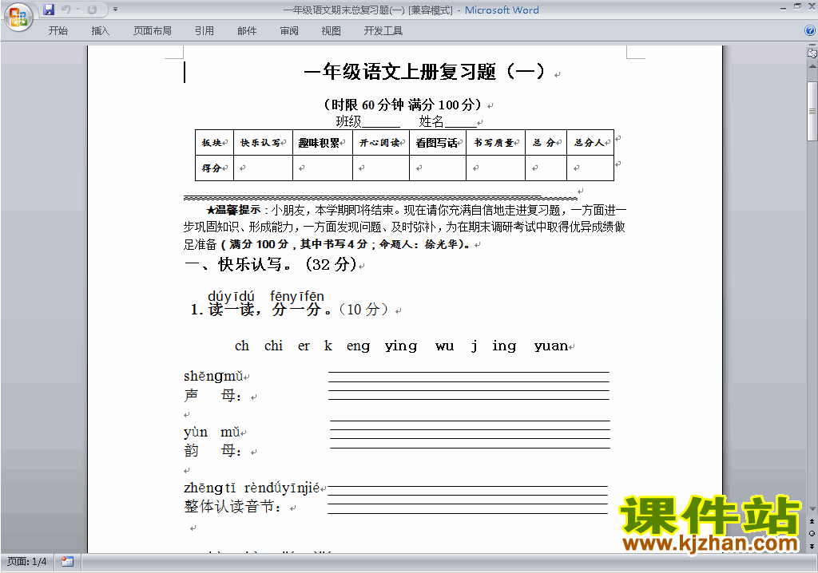Open the Office button menu
Image resolution: width=818 pixels, height=573 pixels.
point(18,17)
